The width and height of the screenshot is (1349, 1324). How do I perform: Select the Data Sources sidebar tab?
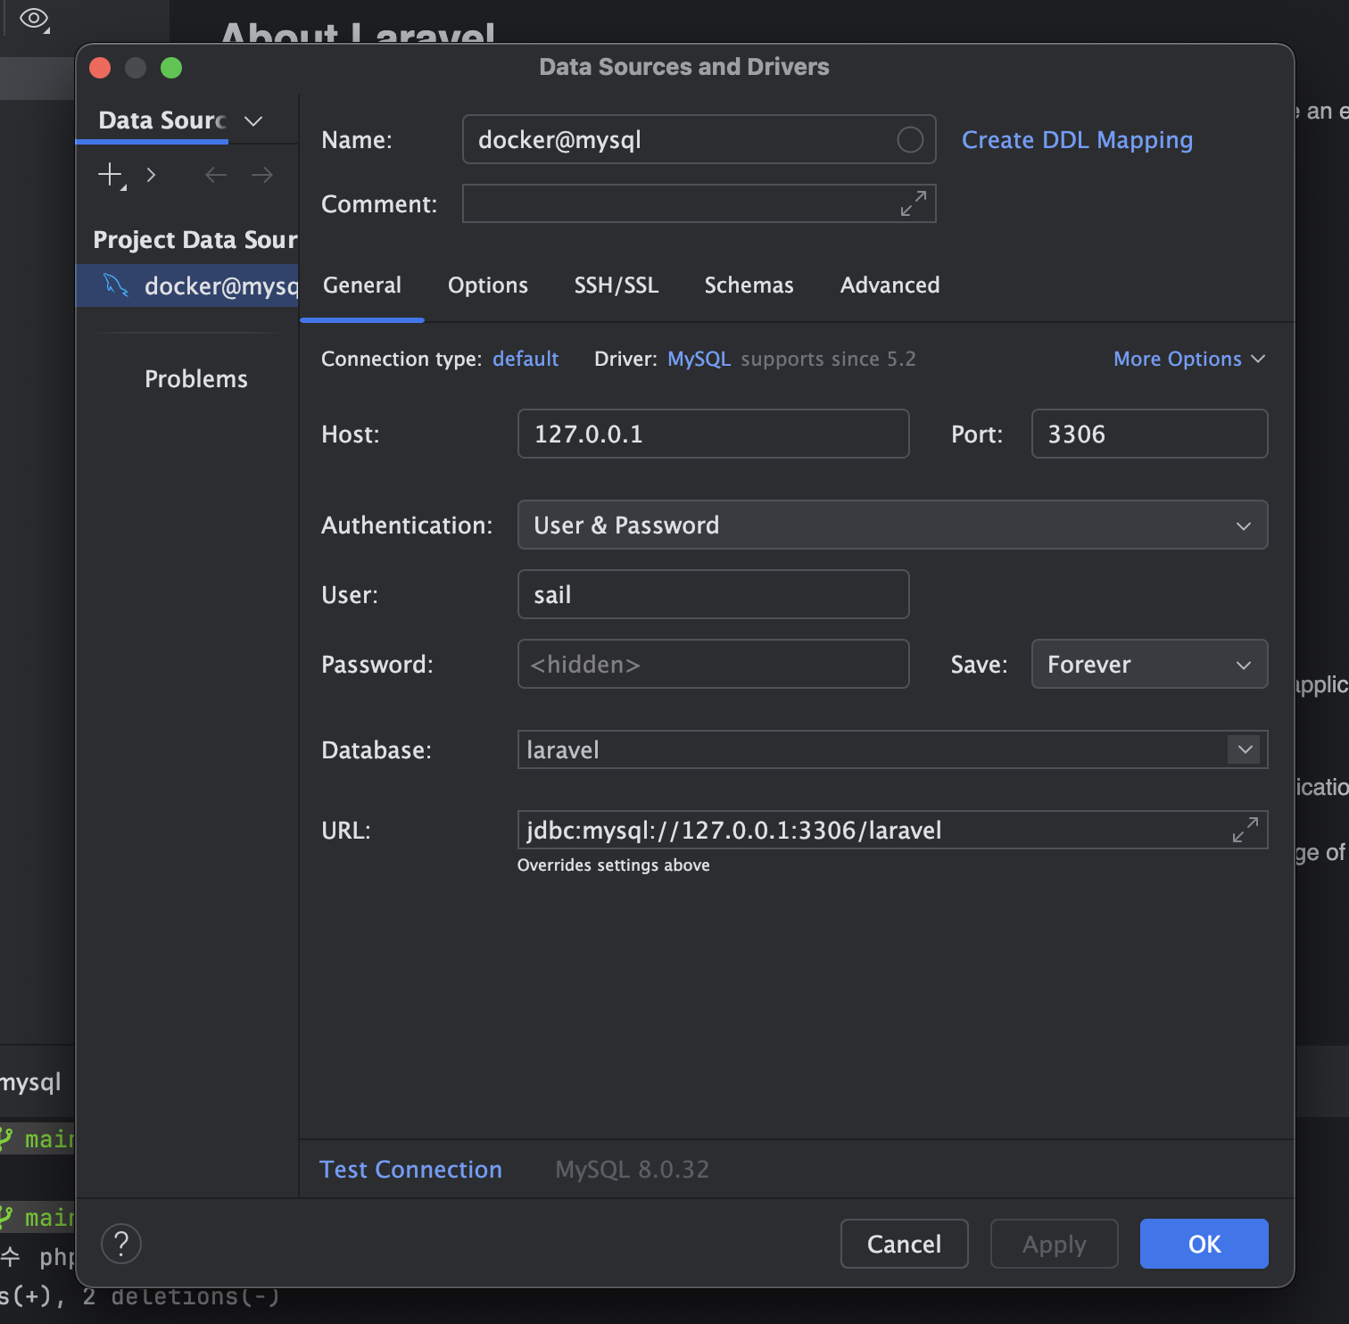[161, 120]
